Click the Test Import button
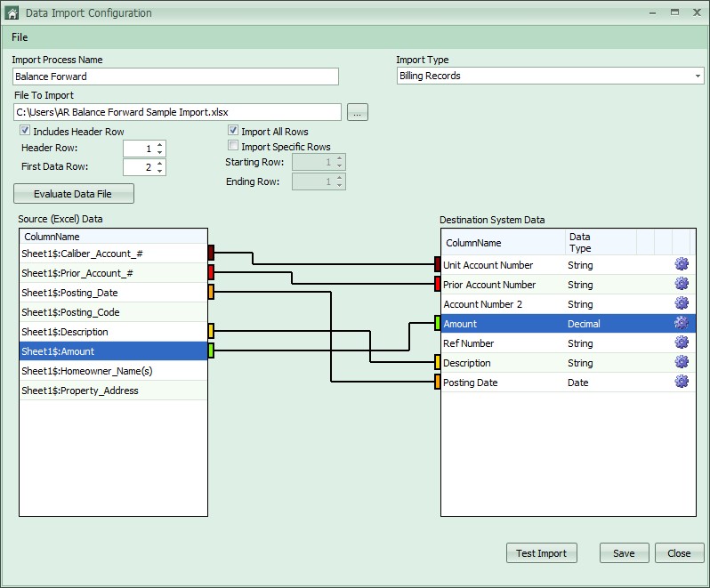This screenshot has width=710, height=588. pos(541,553)
